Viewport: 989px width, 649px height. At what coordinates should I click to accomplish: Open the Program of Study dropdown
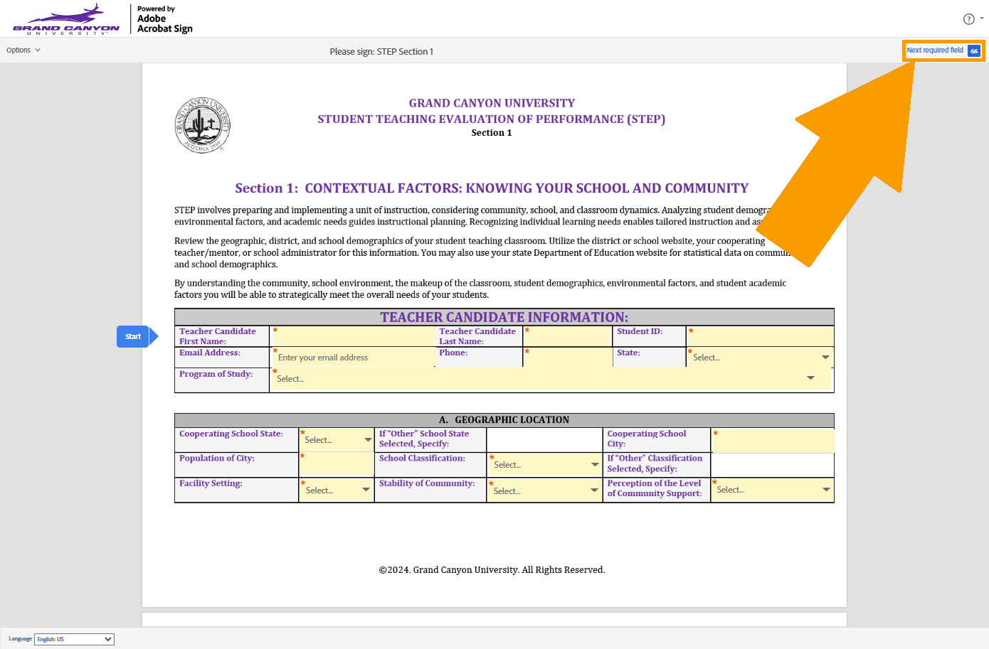coord(551,379)
